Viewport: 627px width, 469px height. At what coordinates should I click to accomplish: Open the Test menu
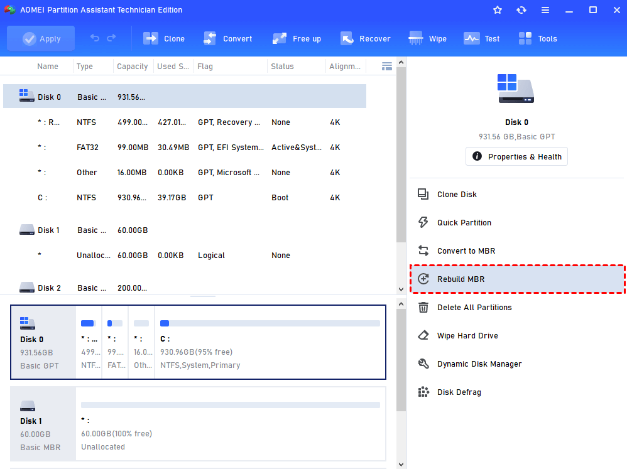coord(481,38)
